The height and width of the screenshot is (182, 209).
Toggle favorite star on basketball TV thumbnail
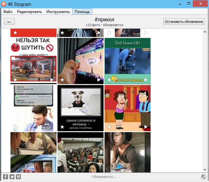tap(62, 80)
